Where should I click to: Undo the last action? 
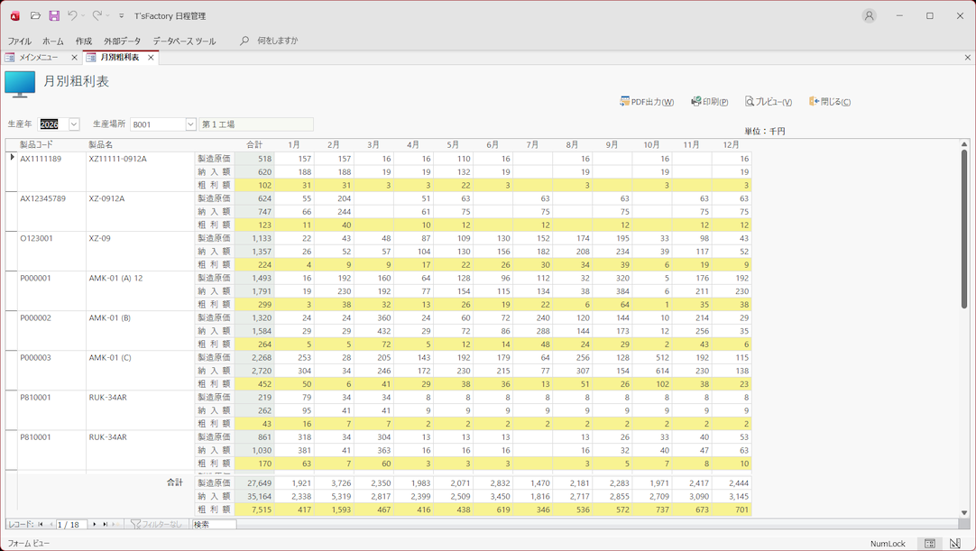point(72,15)
